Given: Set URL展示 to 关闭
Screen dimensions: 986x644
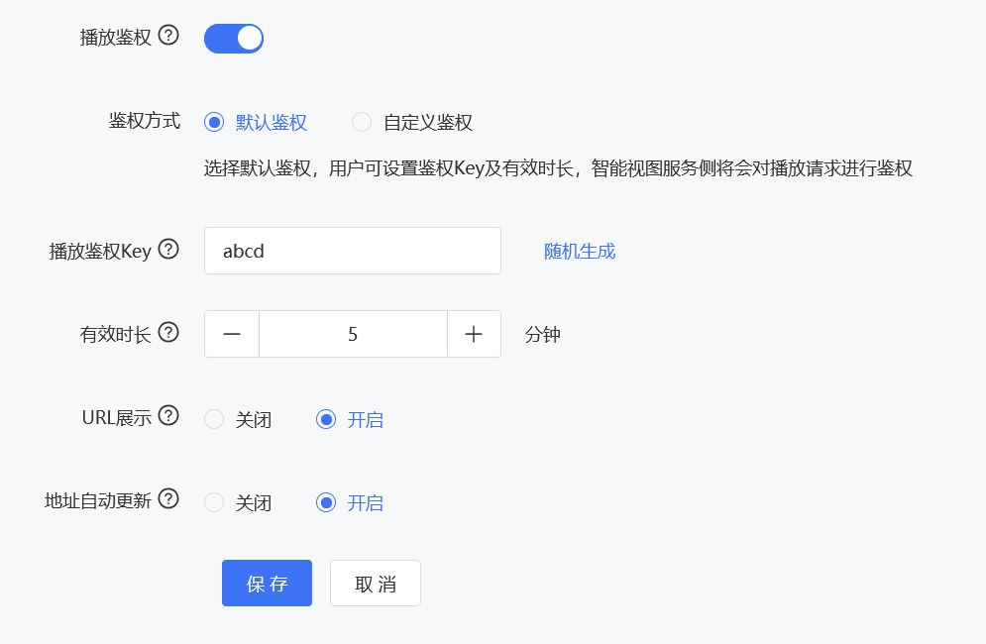Looking at the screenshot, I should [214, 419].
